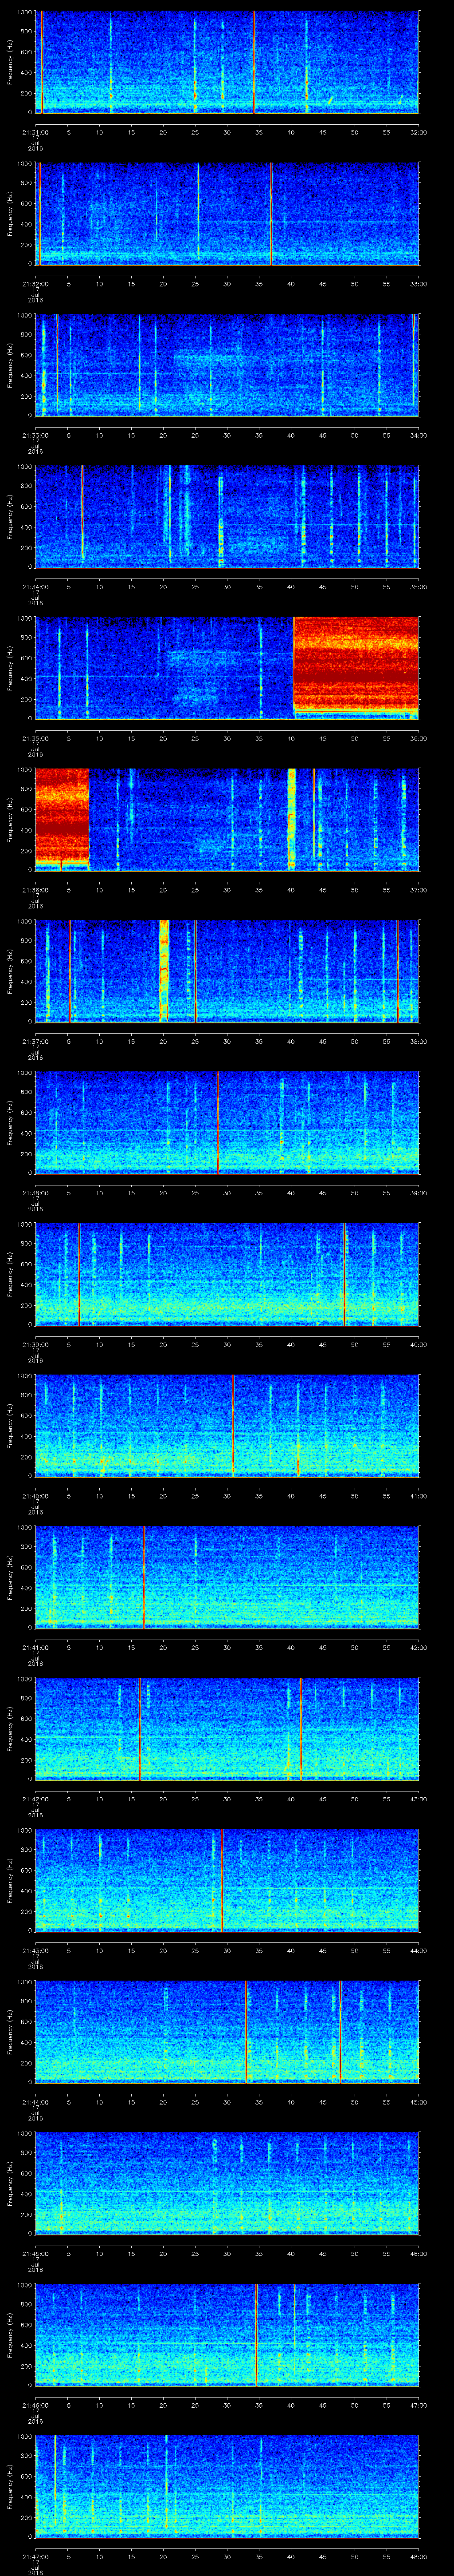Open the spectrogram starting at 21:37:00
This screenshot has height=2576, width=454.
click(x=227, y=971)
